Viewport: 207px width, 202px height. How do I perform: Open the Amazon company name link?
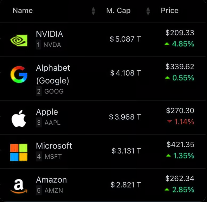coord(51,180)
